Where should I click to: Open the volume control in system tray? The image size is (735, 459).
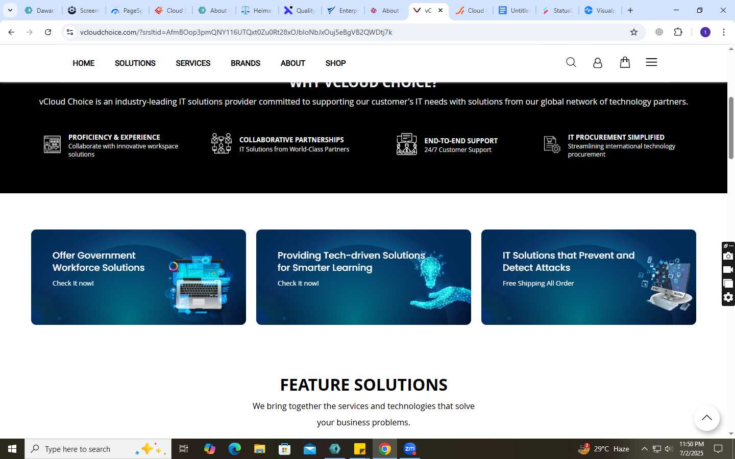pyautogui.click(x=669, y=449)
